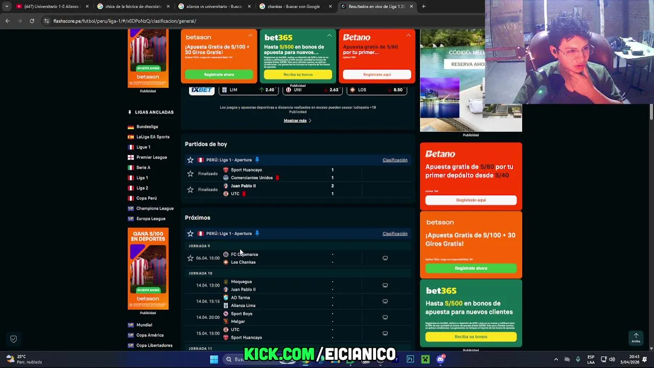Favorite the Sport Huancayo vs Comerciantes Unidos match
Screen dimensions: 654x368
(x=191, y=174)
